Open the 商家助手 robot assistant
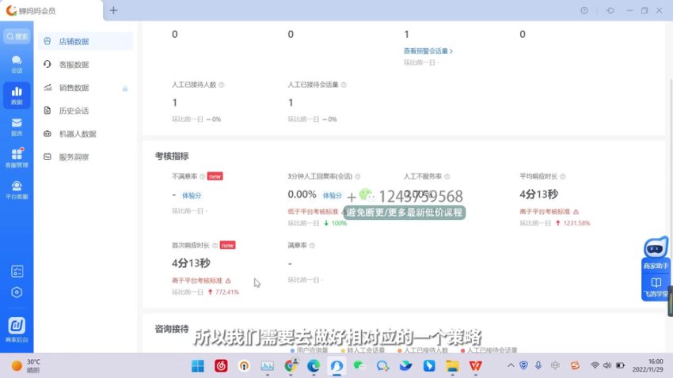This screenshot has width=673, height=378. coord(656,253)
